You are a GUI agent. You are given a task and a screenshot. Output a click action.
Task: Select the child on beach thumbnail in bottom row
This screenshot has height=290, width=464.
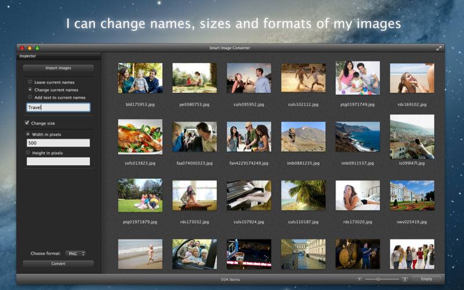coord(140,254)
